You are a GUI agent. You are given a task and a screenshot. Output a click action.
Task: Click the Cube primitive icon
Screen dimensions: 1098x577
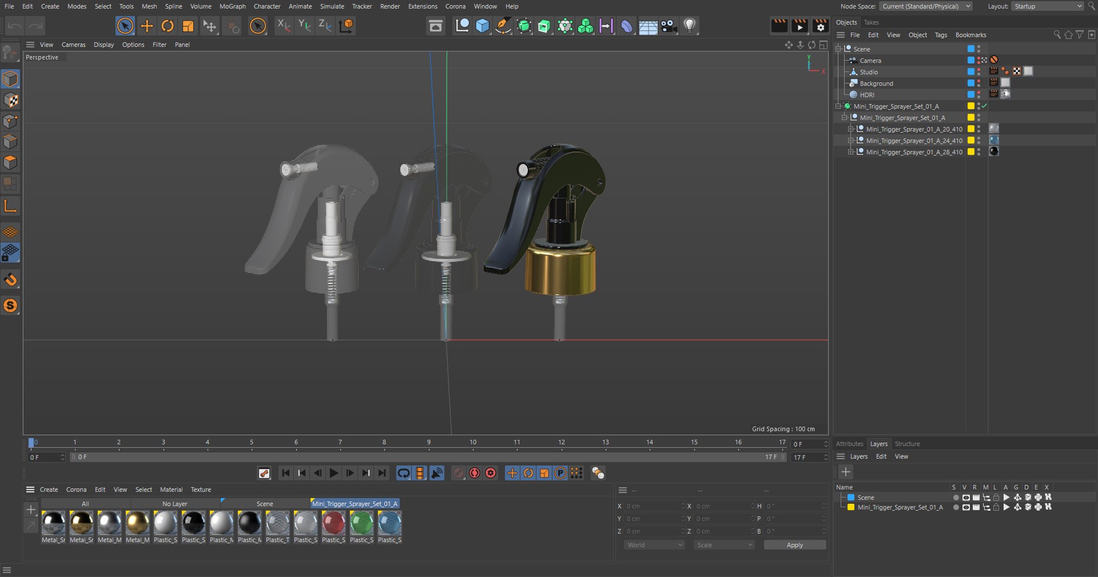[483, 26]
